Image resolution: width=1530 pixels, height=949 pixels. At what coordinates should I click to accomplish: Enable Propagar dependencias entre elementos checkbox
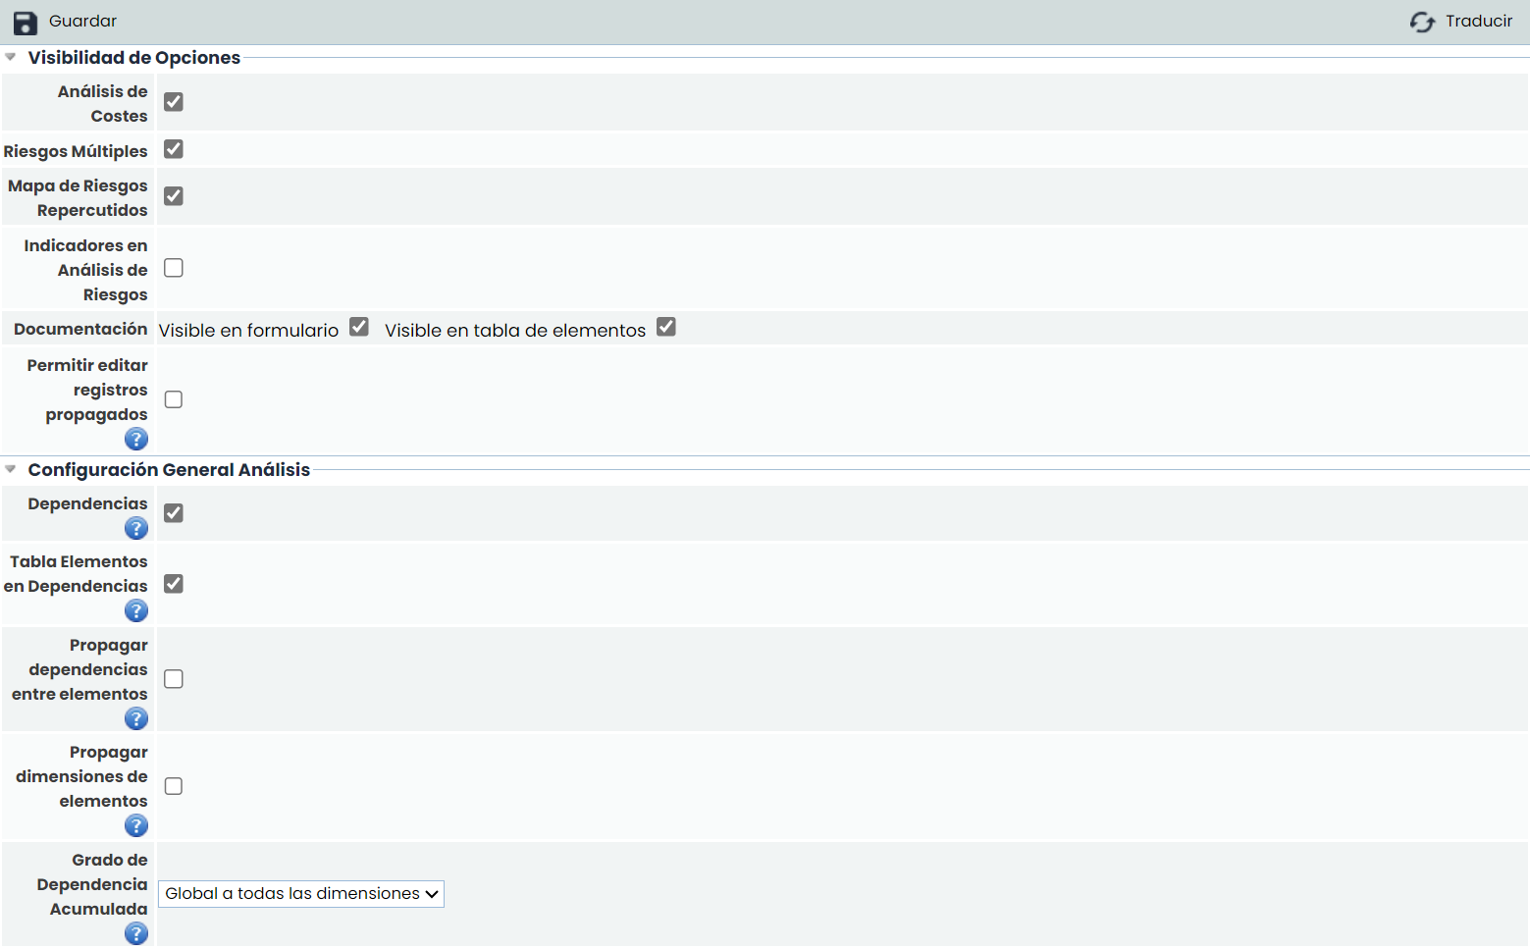pyautogui.click(x=174, y=679)
